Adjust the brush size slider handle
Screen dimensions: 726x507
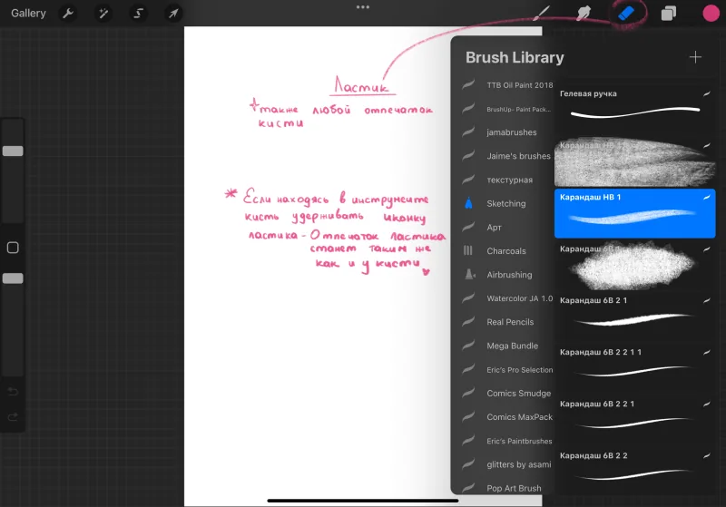coord(13,151)
